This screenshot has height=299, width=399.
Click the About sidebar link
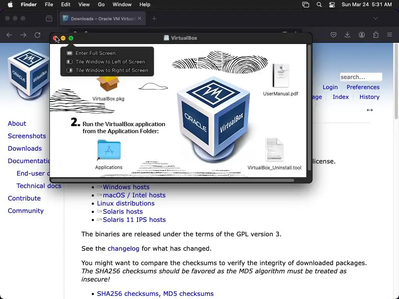click(17, 123)
